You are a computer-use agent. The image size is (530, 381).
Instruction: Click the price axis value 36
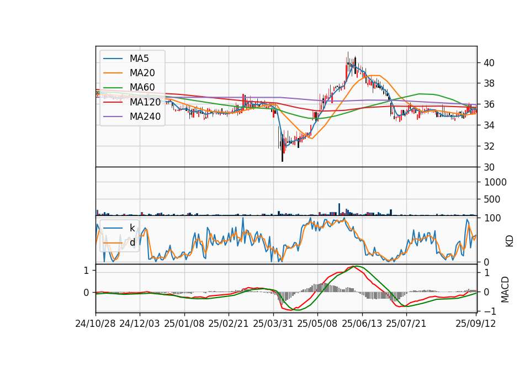489,104
